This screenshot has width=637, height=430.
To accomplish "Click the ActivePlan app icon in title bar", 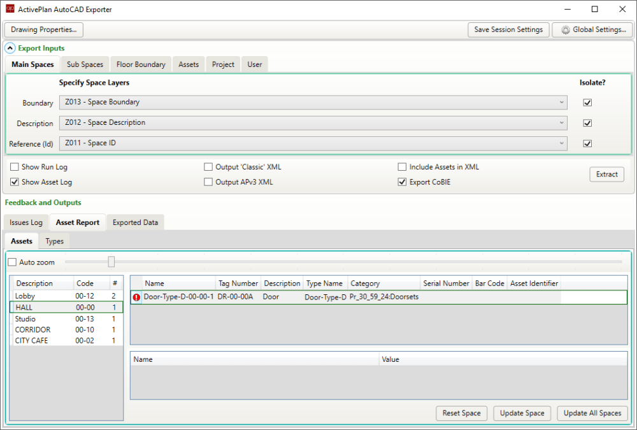I will pos(10,10).
